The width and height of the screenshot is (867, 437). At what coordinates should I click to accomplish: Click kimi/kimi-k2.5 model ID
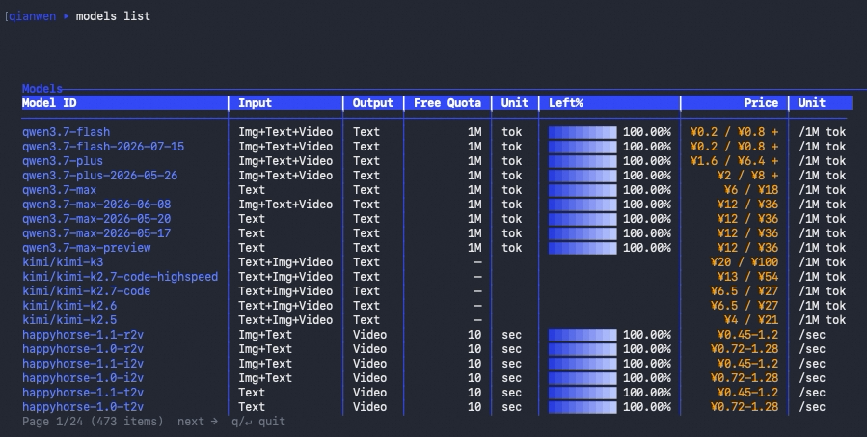[69, 319]
